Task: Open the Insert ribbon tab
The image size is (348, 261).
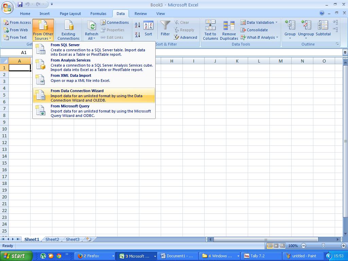Action: [45, 14]
